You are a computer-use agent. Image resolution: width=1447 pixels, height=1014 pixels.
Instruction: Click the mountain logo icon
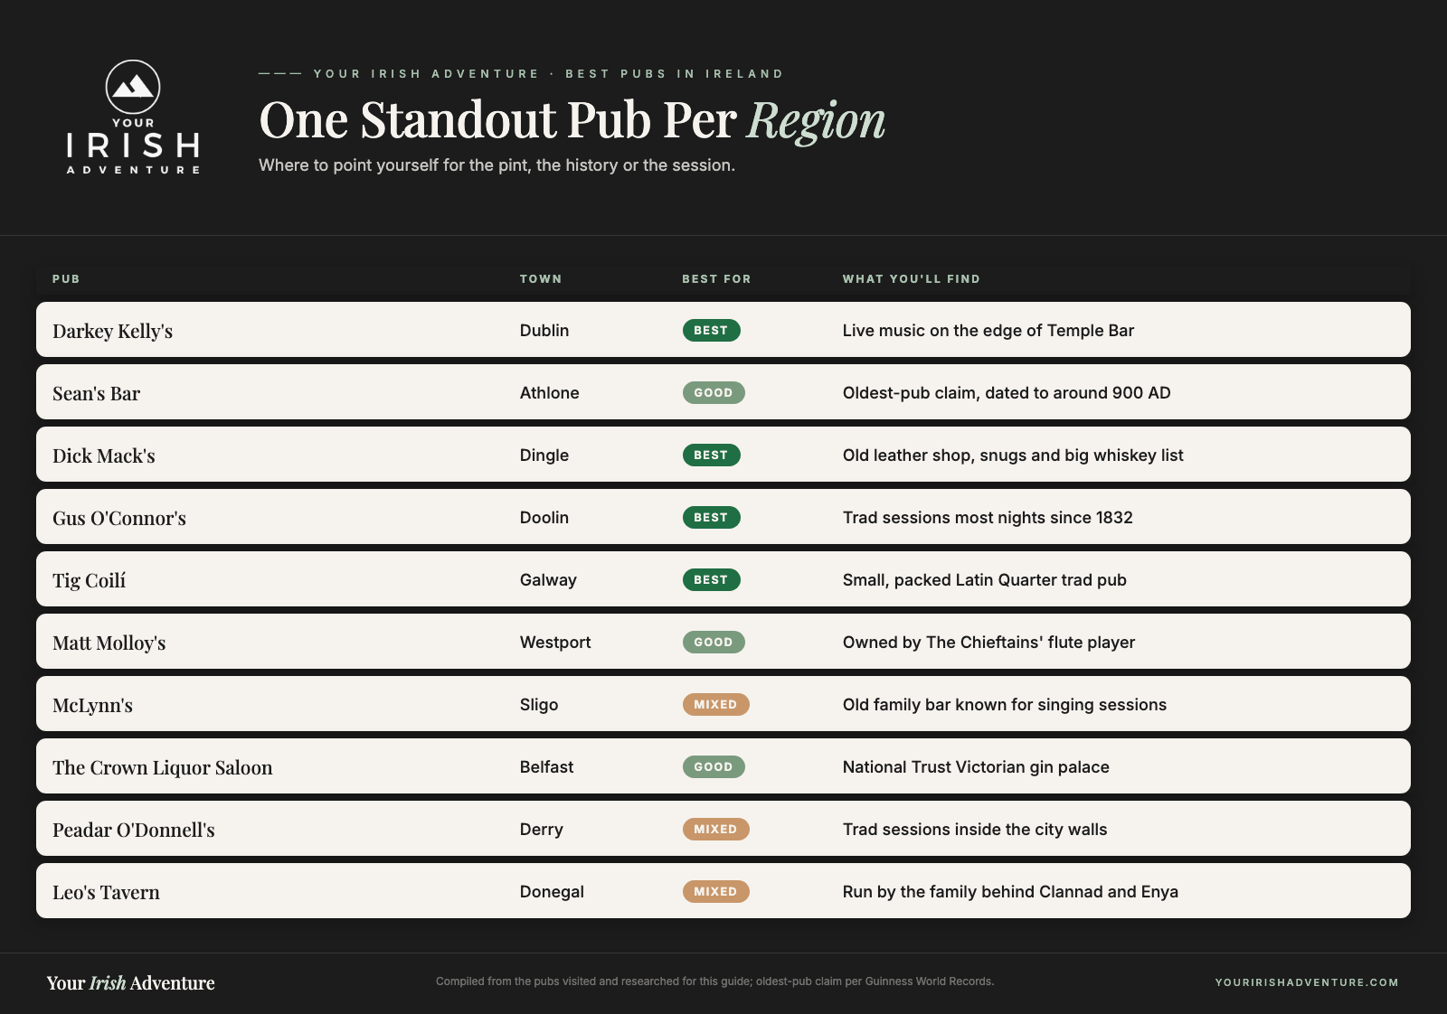[x=133, y=87]
